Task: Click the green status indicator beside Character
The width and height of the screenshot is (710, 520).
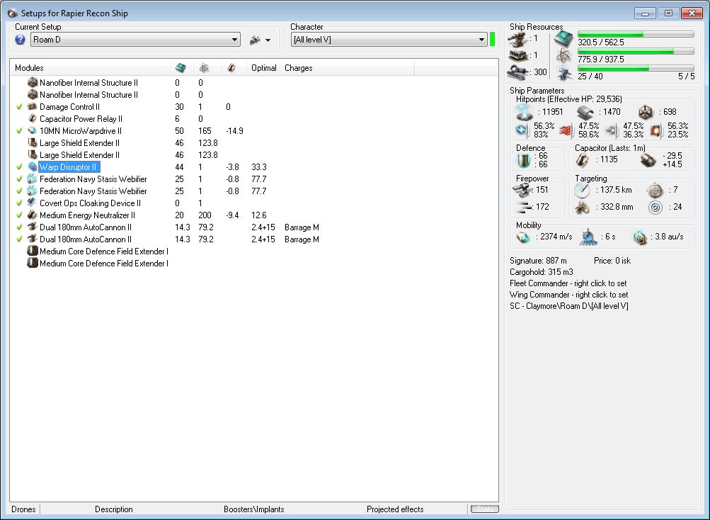Action: click(x=492, y=40)
